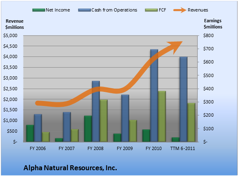Image resolution: width=238 pixels, height=176 pixels.
Task: Click the "FY 2009" category label
Action: 125,148
